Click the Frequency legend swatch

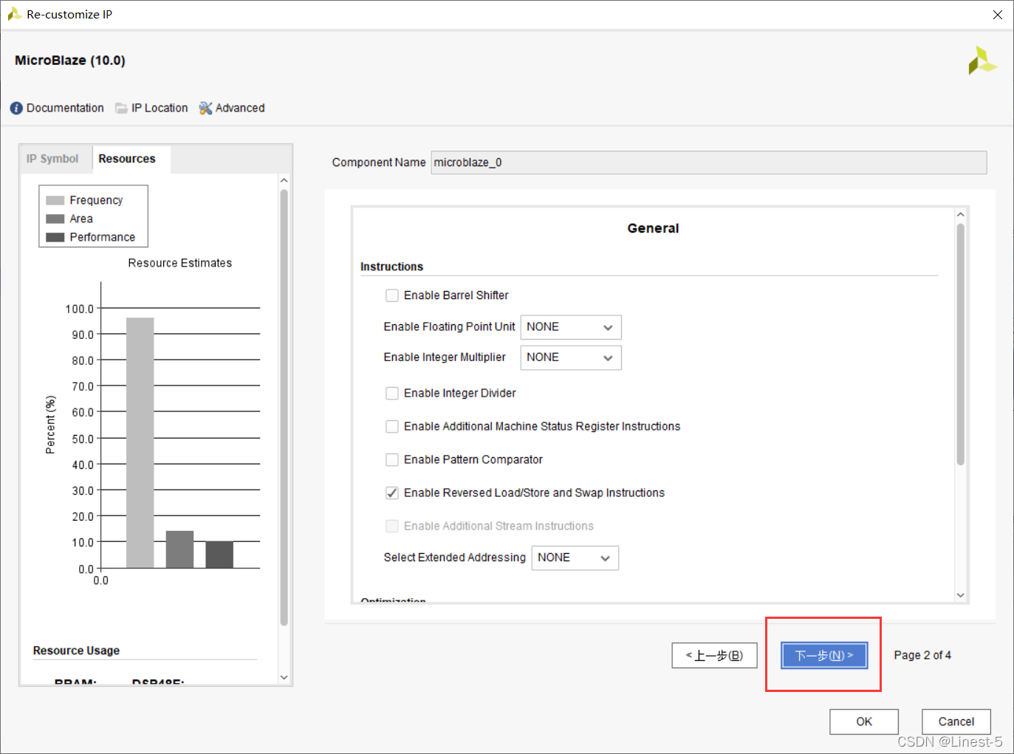pyautogui.click(x=55, y=201)
